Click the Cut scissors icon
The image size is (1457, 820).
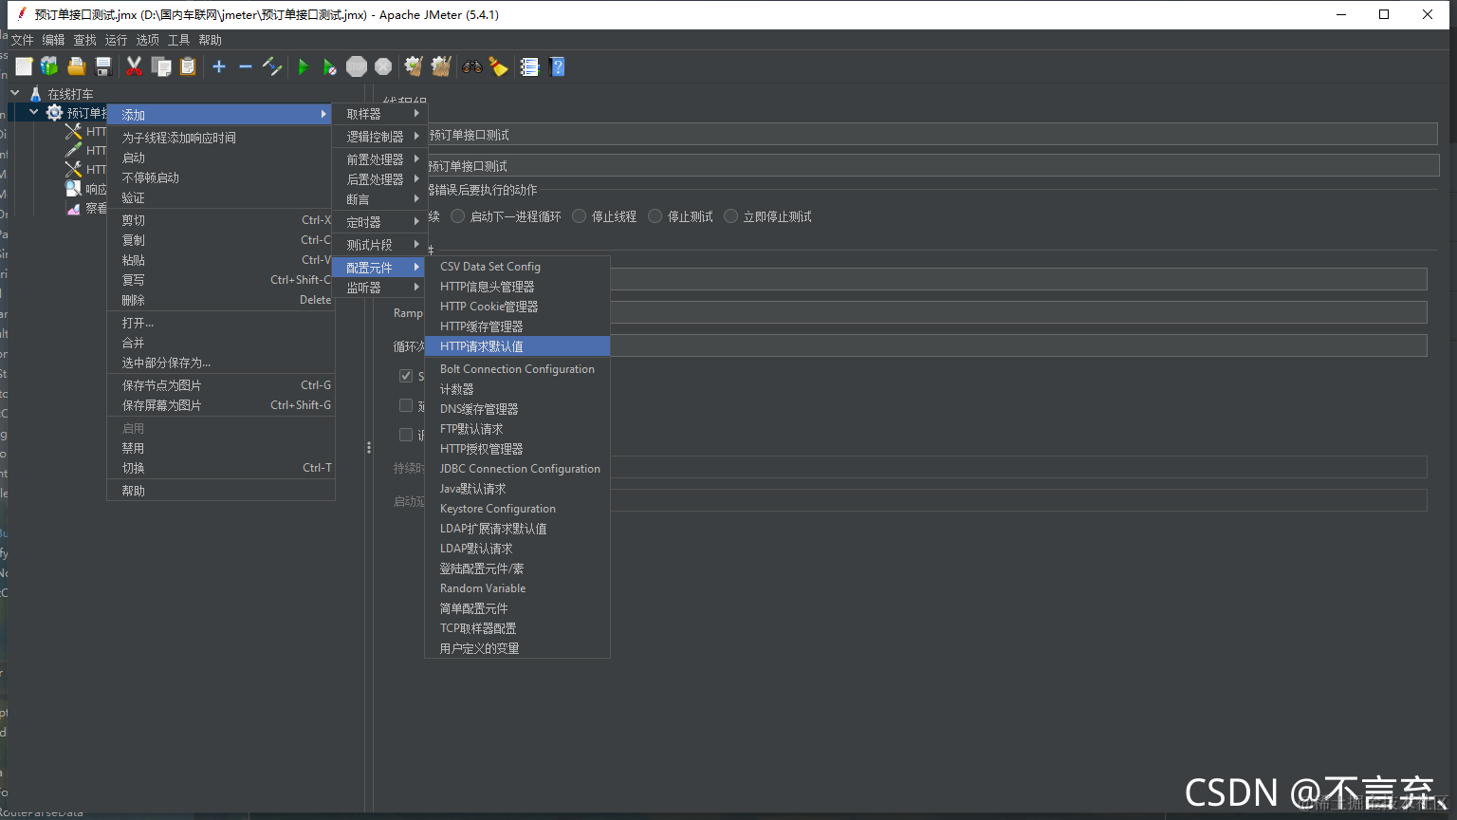click(x=134, y=66)
